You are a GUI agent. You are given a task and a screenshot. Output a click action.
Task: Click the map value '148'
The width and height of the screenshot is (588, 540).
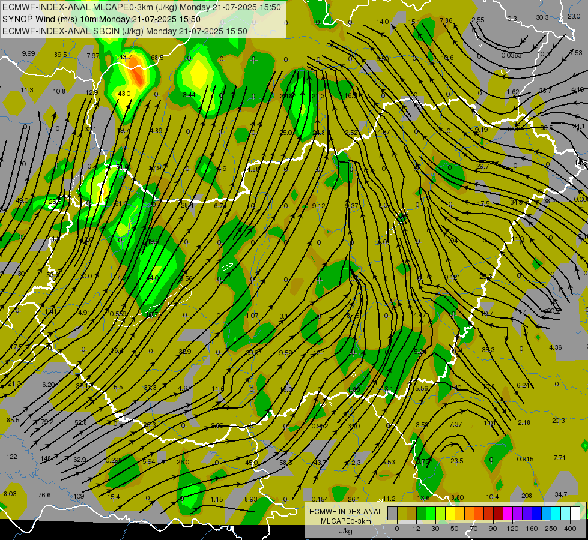click(x=46, y=458)
